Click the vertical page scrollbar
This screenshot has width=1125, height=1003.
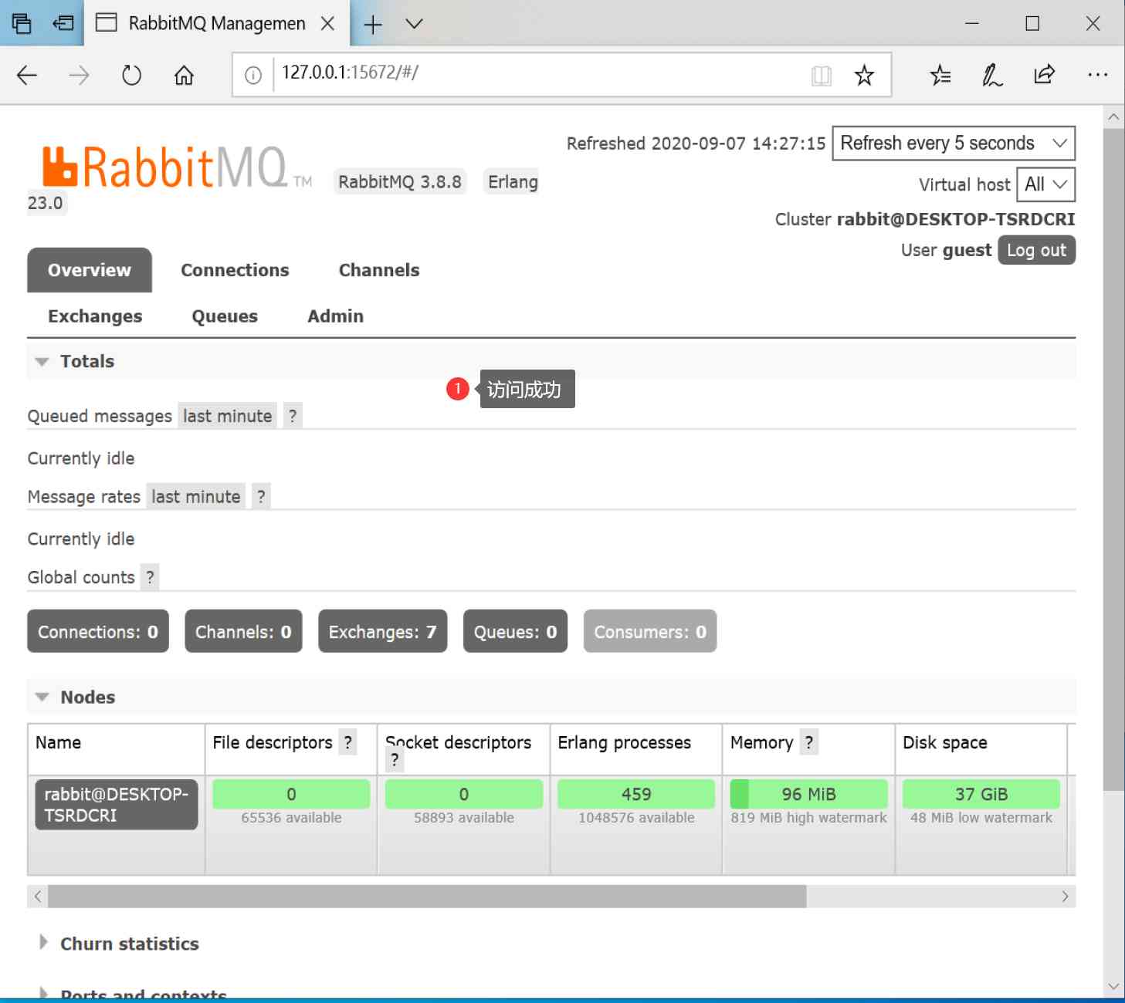click(x=1113, y=459)
